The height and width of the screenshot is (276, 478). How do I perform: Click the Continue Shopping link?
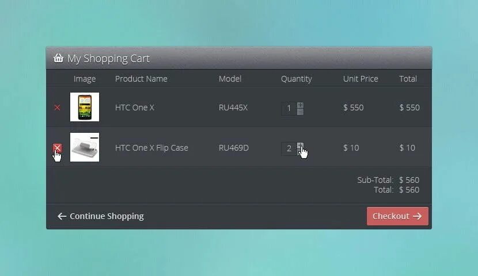coord(107,216)
